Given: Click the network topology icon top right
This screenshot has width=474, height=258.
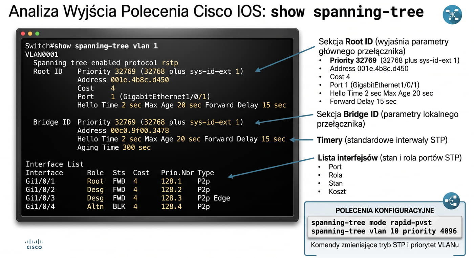Looking at the screenshot, I should pyautogui.click(x=452, y=15).
